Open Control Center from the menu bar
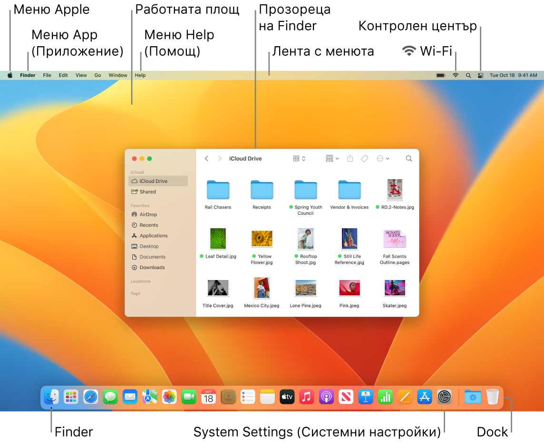544x442 pixels. tap(480, 75)
